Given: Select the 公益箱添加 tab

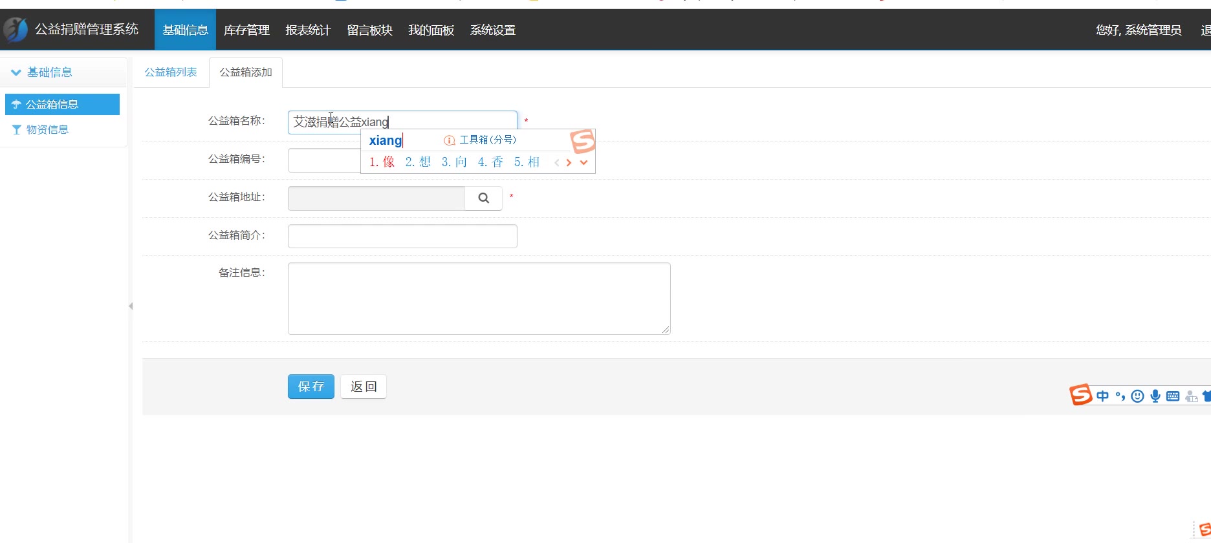Looking at the screenshot, I should click(x=246, y=72).
